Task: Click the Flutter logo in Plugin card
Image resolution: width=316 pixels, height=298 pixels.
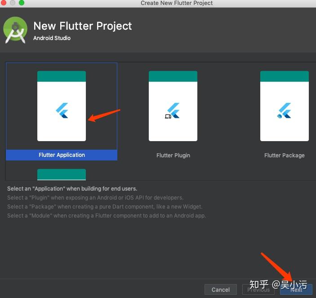Action: 172,111
